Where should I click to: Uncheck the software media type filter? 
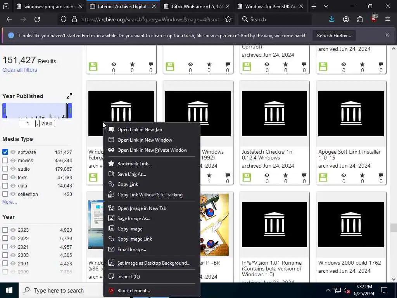click(5, 152)
